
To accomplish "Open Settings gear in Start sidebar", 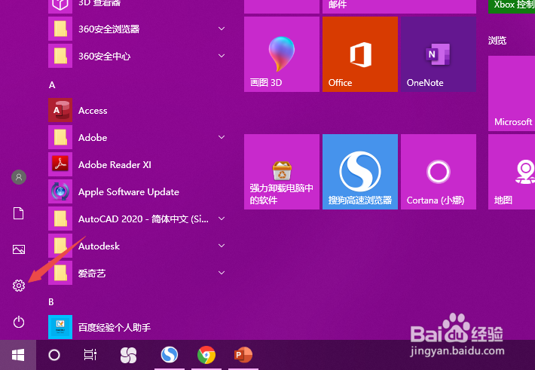I will point(19,286).
